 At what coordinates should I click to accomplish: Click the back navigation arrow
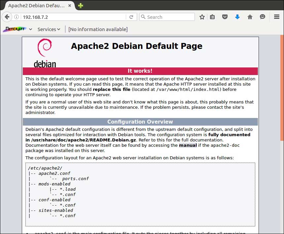[x=7, y=17]
